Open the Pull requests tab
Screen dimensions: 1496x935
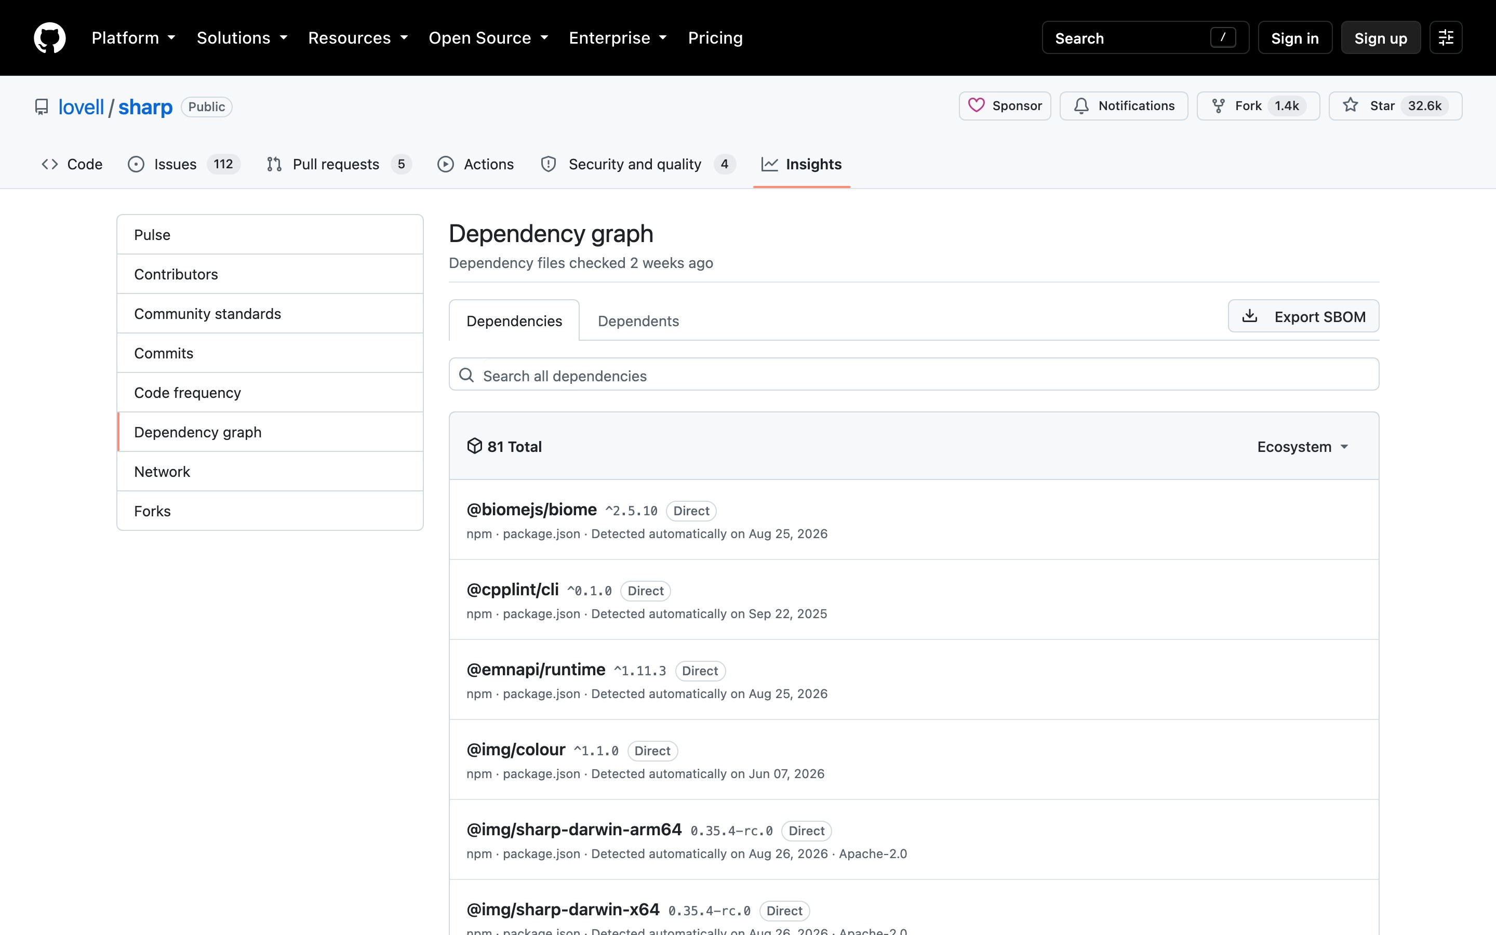(x=338, y=164)
